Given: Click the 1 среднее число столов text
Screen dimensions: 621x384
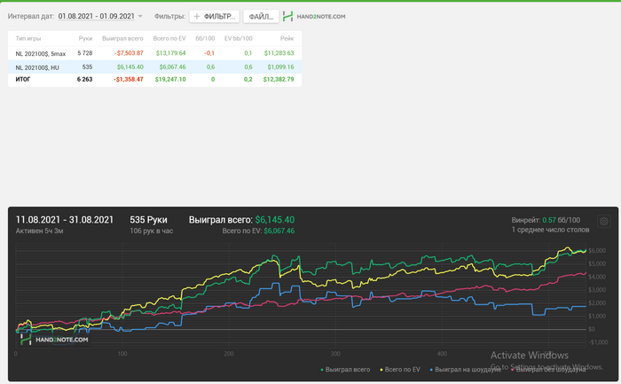Looking at the screenshot, I should (550, 230).
